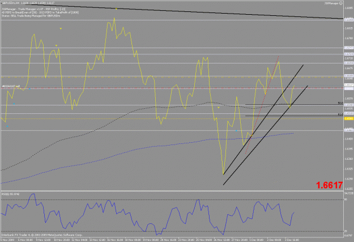The height and width of the screenshot is (242, 354).
Task: Select the GBPUSDm,H4 chart title text
Action: coord(11,3)
